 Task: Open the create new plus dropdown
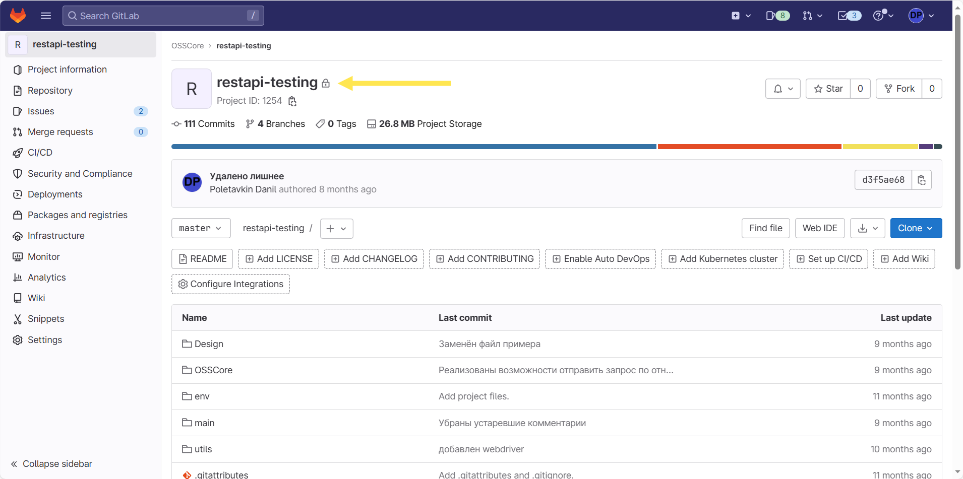741,16
